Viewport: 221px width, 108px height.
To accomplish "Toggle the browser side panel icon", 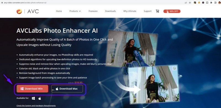I will pos(215,2).
